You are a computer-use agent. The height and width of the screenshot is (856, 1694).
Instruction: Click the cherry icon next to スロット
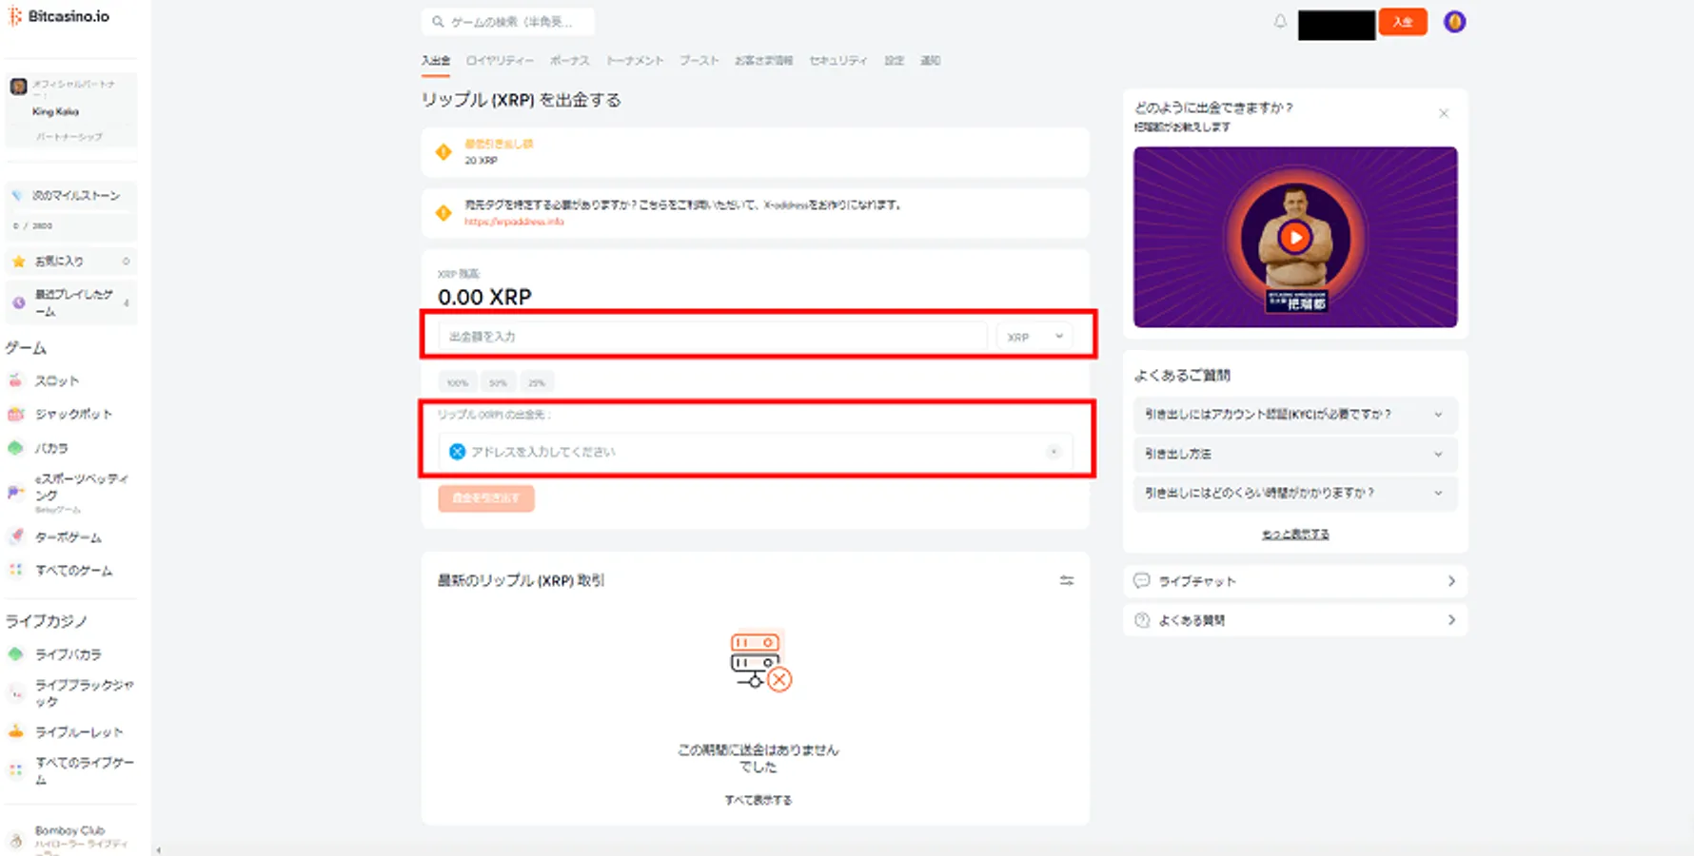tap(15, 380)
